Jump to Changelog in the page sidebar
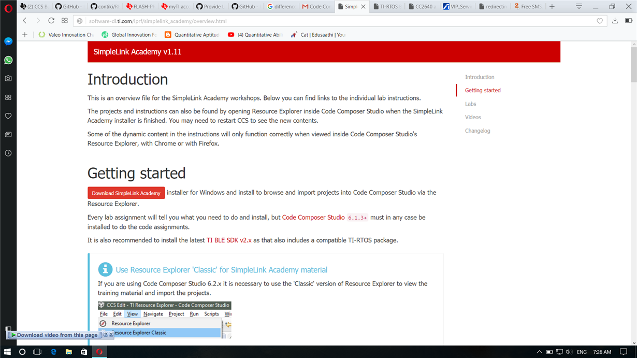This screenshot has height=358, width=637. tap(477, 131)
